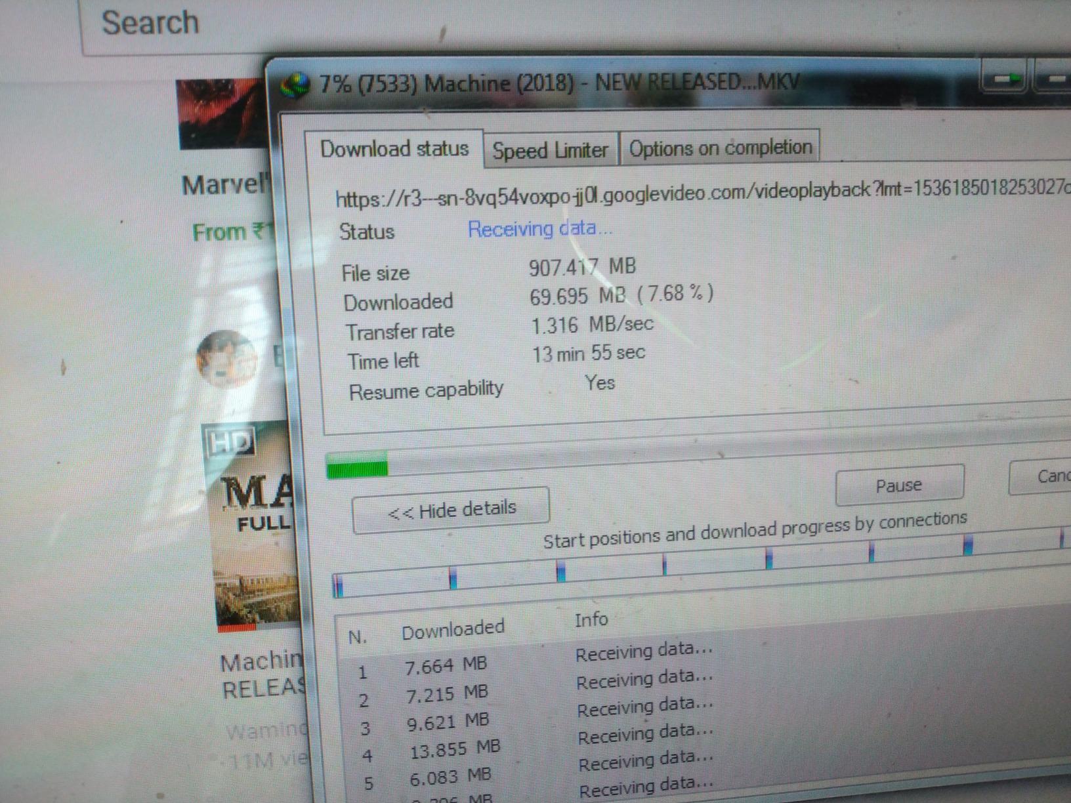
Task: Click the connections start positions bar
Action: (656, 566)
